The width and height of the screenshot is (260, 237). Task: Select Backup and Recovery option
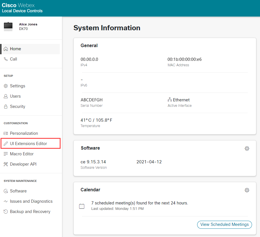coord(30,212)
